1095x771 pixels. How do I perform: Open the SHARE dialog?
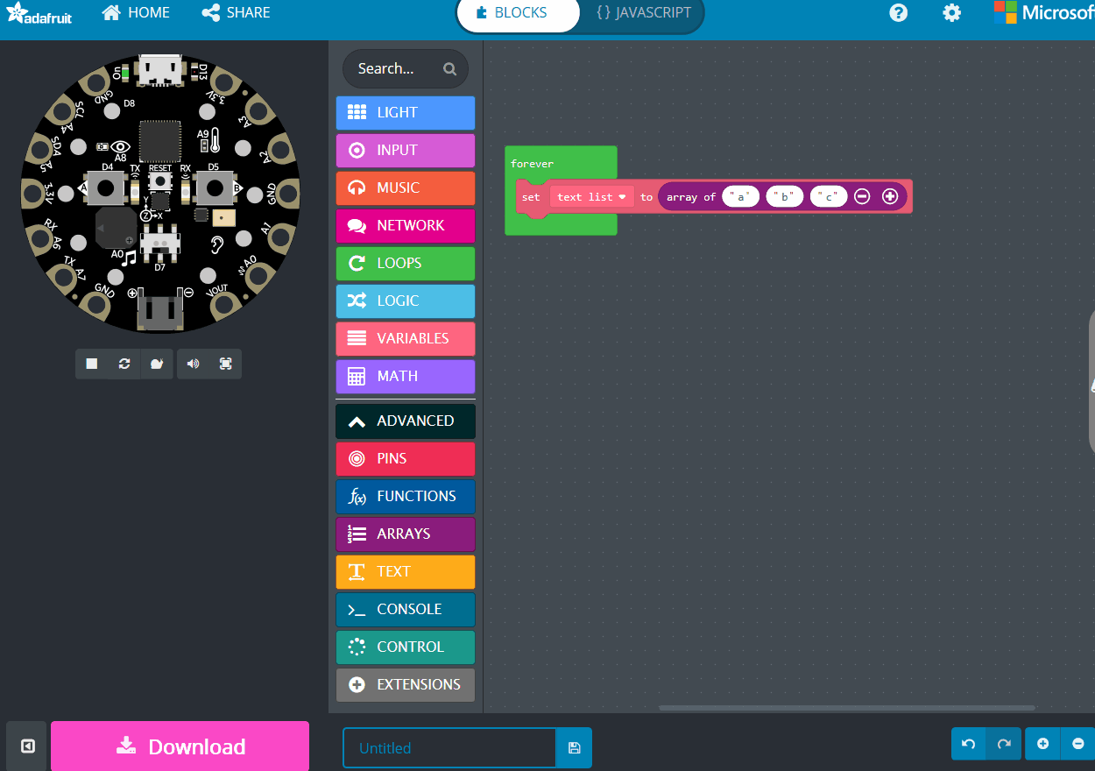(235, 12)
